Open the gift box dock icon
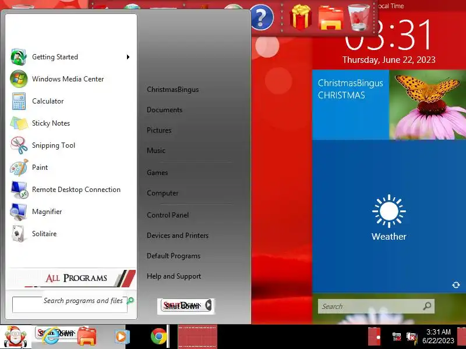This screenshot has height=349, width=466. point(301,17)
